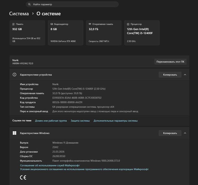Screen dimensions: 198x185
Task: Click the Перо и сенсорный ввод label
Action: click(x=34, y=111)
